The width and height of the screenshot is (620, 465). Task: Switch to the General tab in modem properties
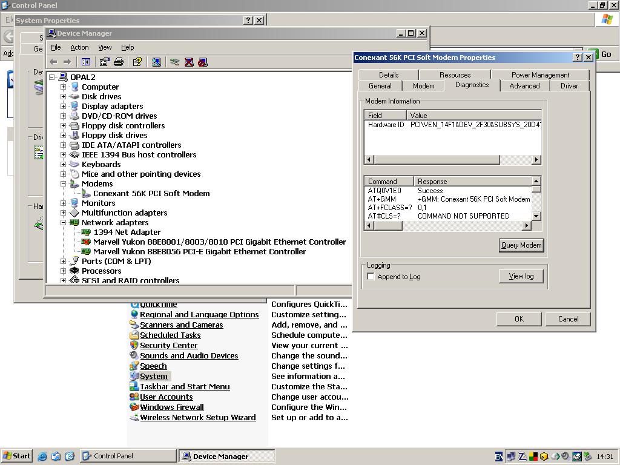coord(380,86)
